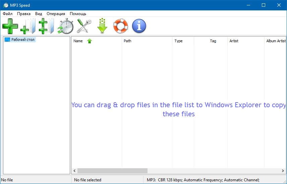Click the drag & drop hint text

click(178, 109)
